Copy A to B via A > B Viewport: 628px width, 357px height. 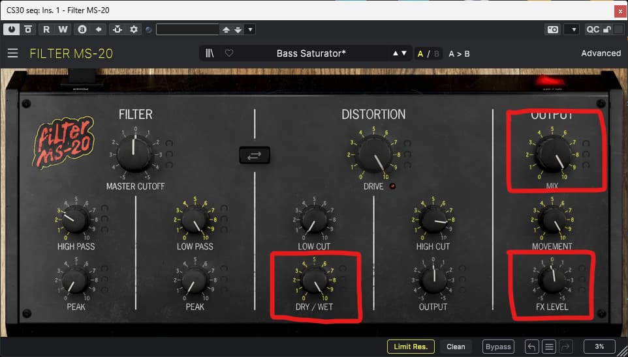tap(459, 53)
